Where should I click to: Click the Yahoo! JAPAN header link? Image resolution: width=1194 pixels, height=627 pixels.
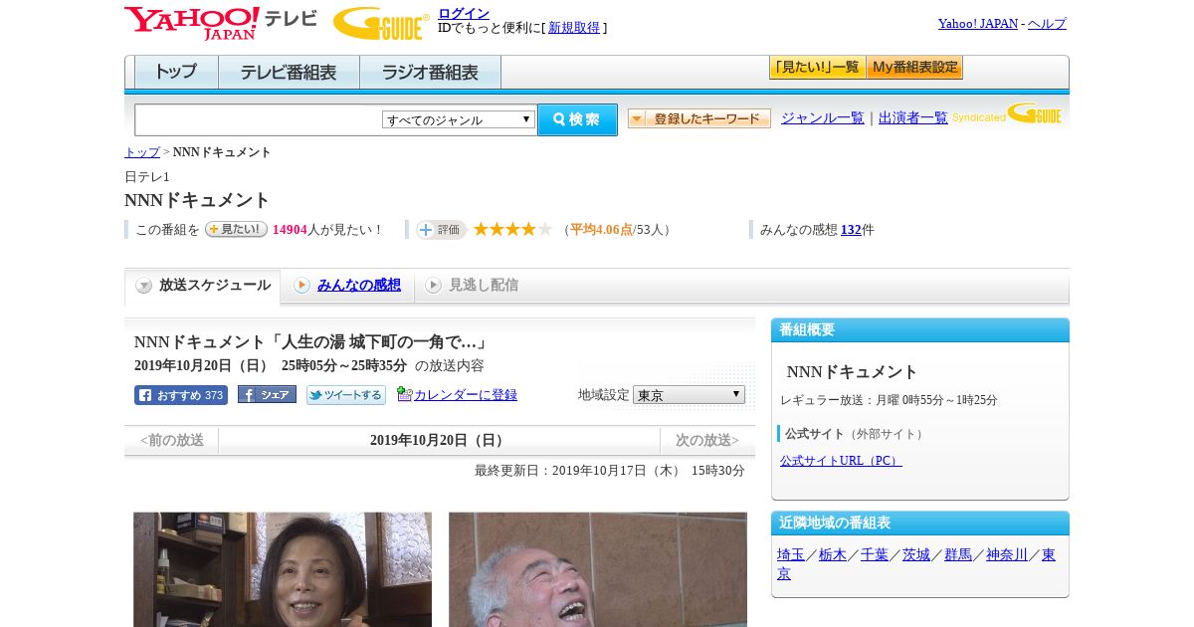click(978, 24)
